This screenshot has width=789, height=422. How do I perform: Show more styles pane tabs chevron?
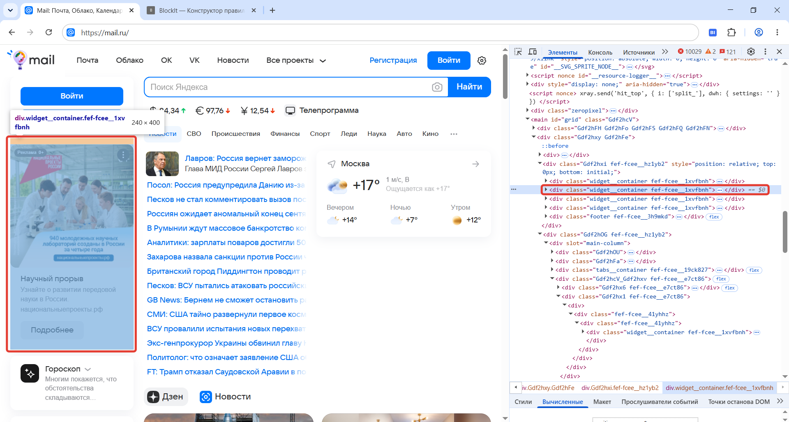(x=780, y=401)
